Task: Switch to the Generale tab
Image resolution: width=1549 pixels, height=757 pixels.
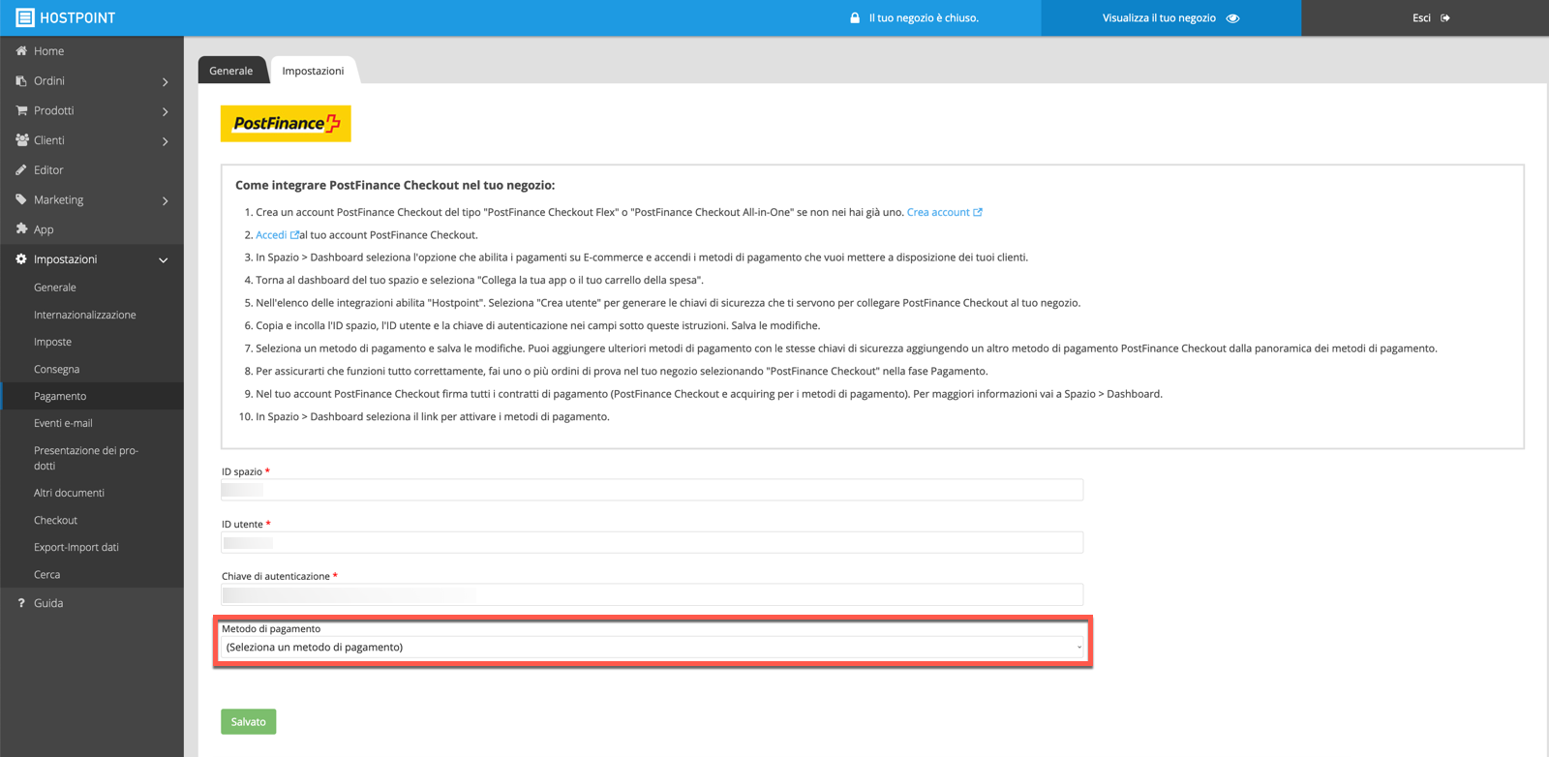Action: click(x=231, y=71)
